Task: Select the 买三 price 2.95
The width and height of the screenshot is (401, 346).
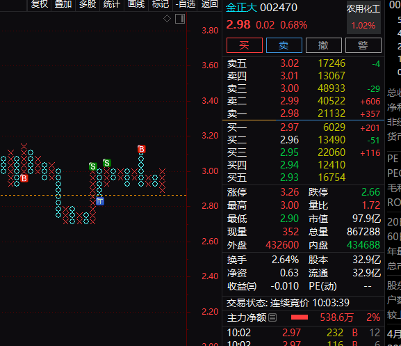Action: coord(290,152)
